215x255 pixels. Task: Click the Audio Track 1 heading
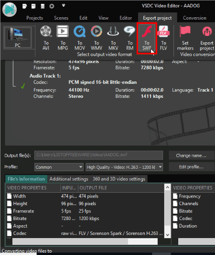[x=45, y=76]
